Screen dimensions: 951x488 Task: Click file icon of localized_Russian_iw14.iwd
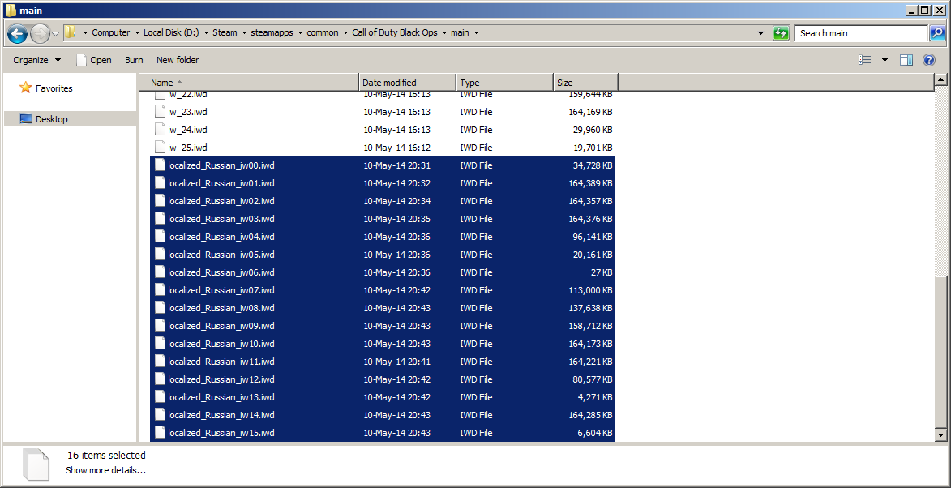(x=160, y=415)
